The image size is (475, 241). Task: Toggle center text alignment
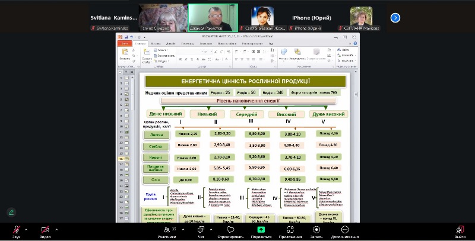242,59
